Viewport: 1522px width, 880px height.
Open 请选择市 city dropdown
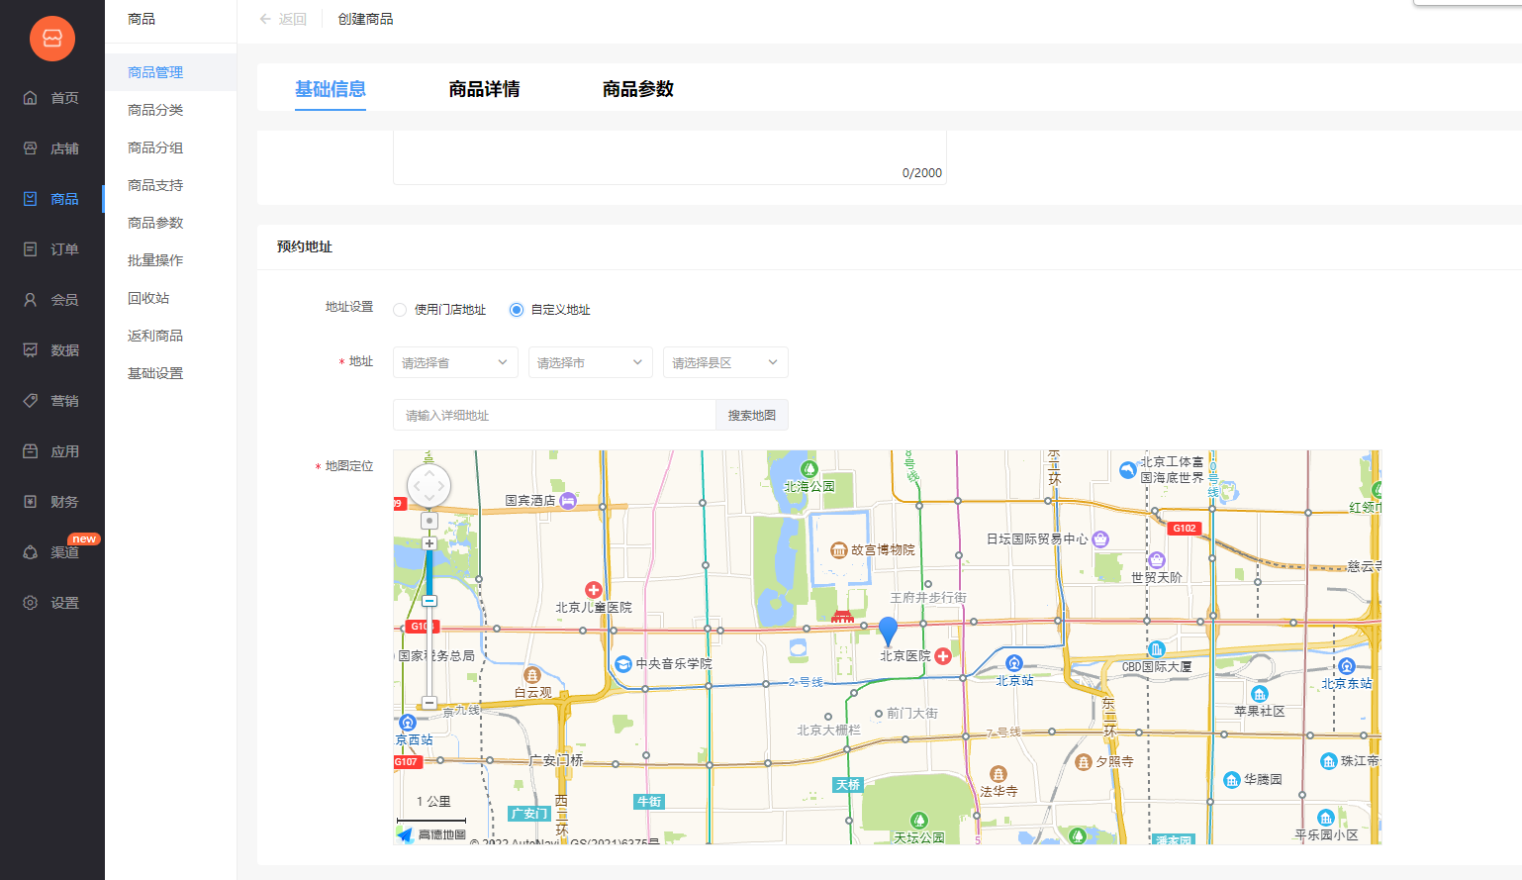coord(591,362)
